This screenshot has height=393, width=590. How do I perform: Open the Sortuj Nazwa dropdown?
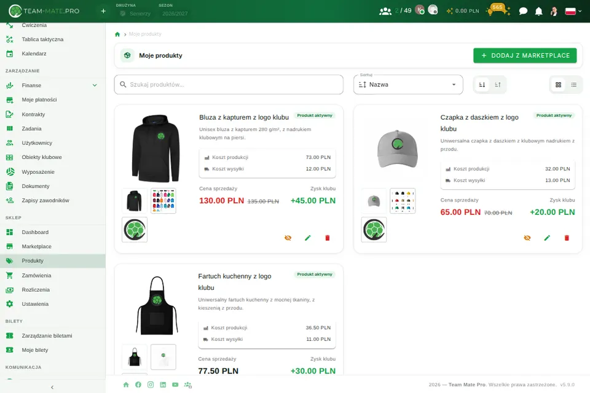tap(408, 85)
